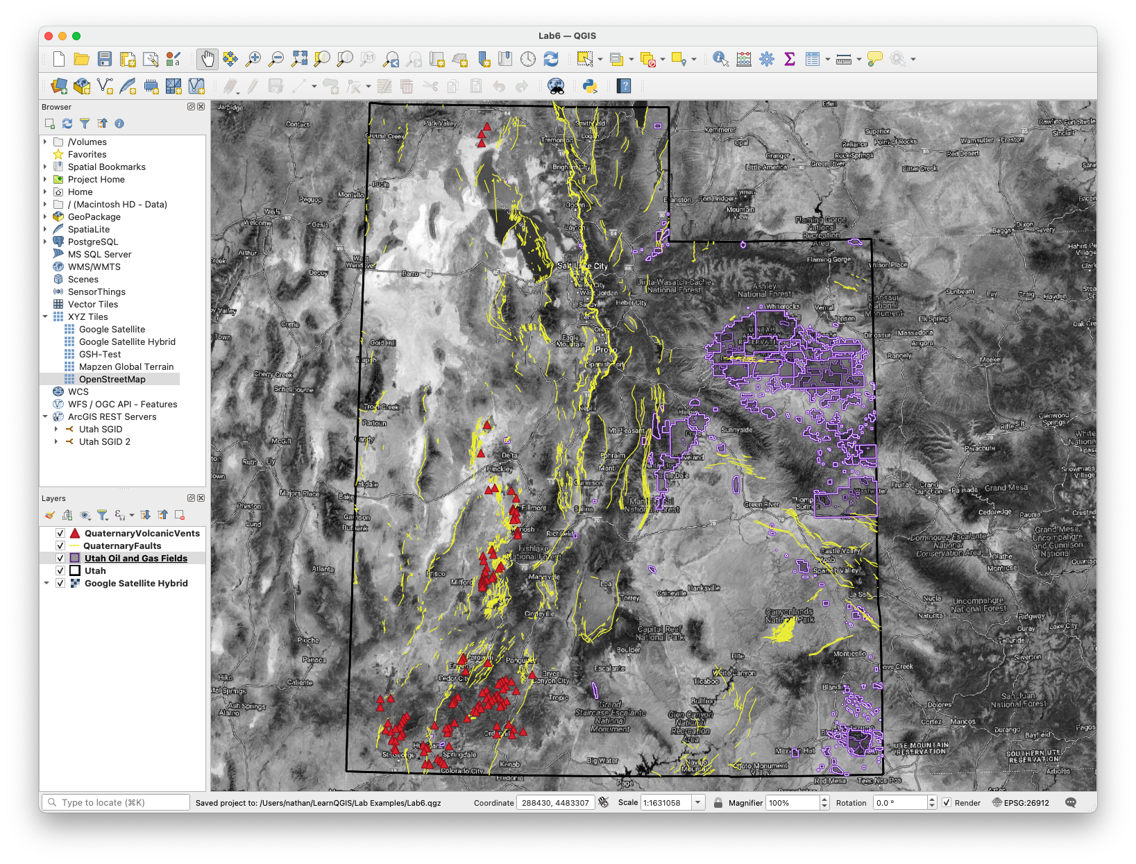
Task: Collapse the XYZ Tiles tree node
Action: click(46, 316)
